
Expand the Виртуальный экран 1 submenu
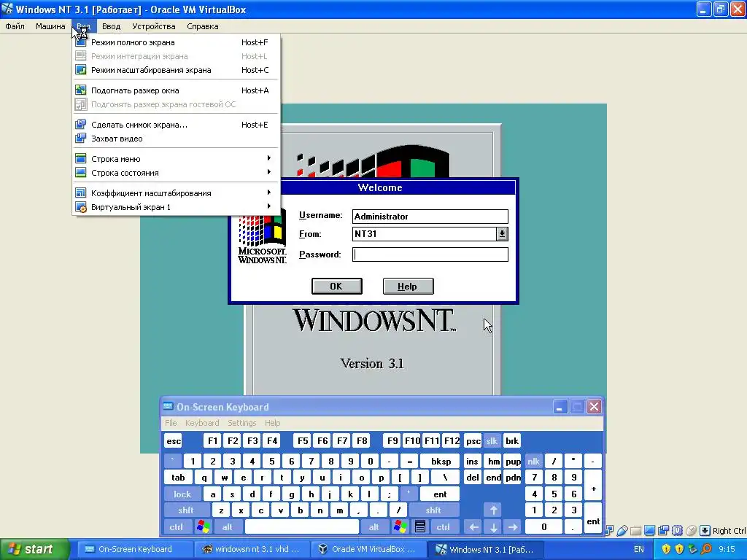269,206
